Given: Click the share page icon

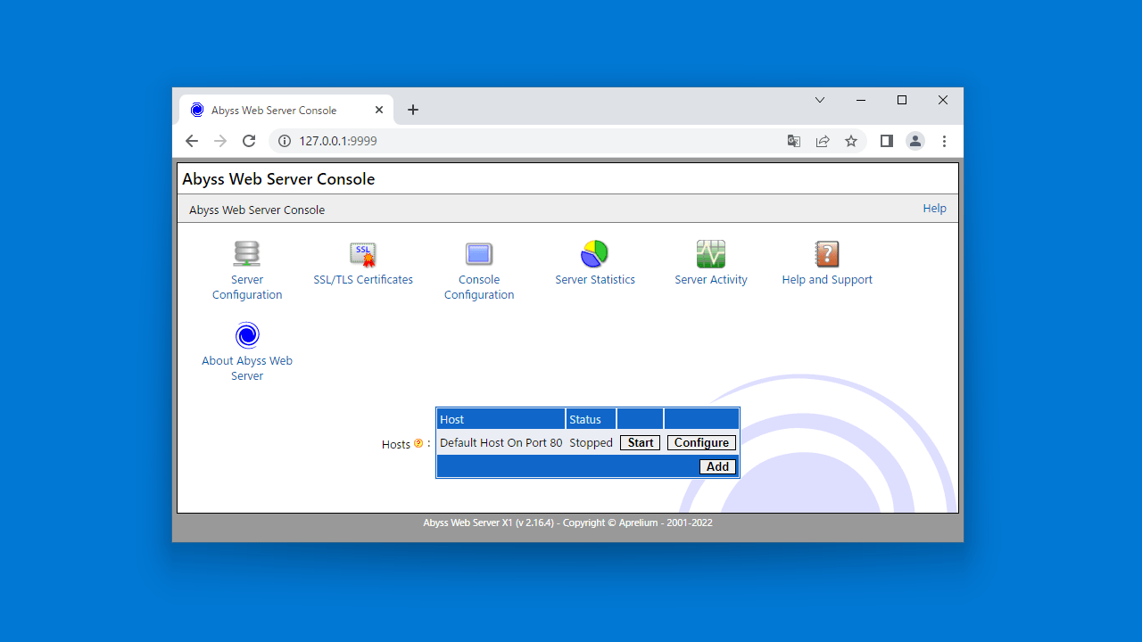Looking at the screenshot, I should [x=823, y=141].
